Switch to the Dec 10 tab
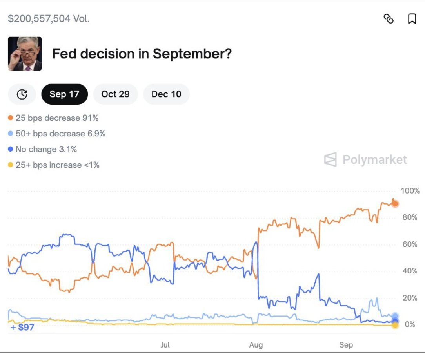This screenshot has height=353, width=425. pos(166,94)
